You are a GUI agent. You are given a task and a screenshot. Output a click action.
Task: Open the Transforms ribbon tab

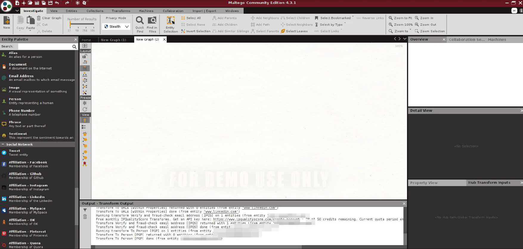(121, 11)
